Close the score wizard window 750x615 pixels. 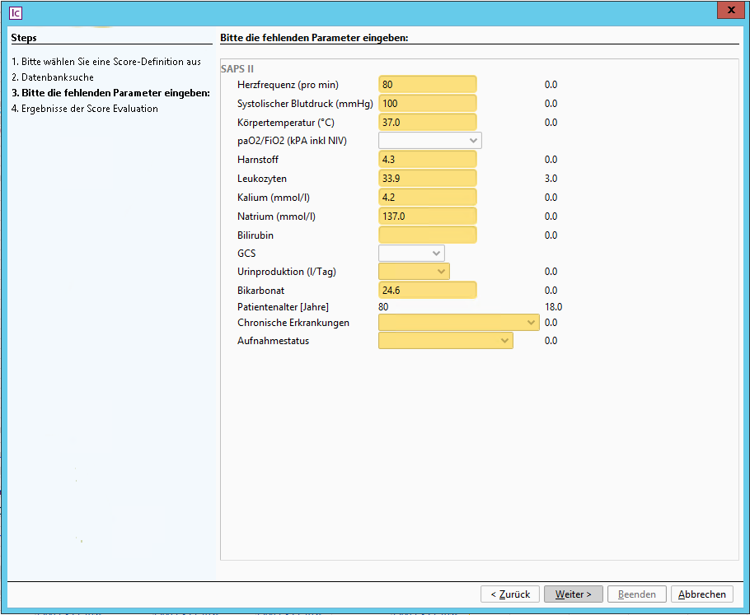tap(728, 10)
